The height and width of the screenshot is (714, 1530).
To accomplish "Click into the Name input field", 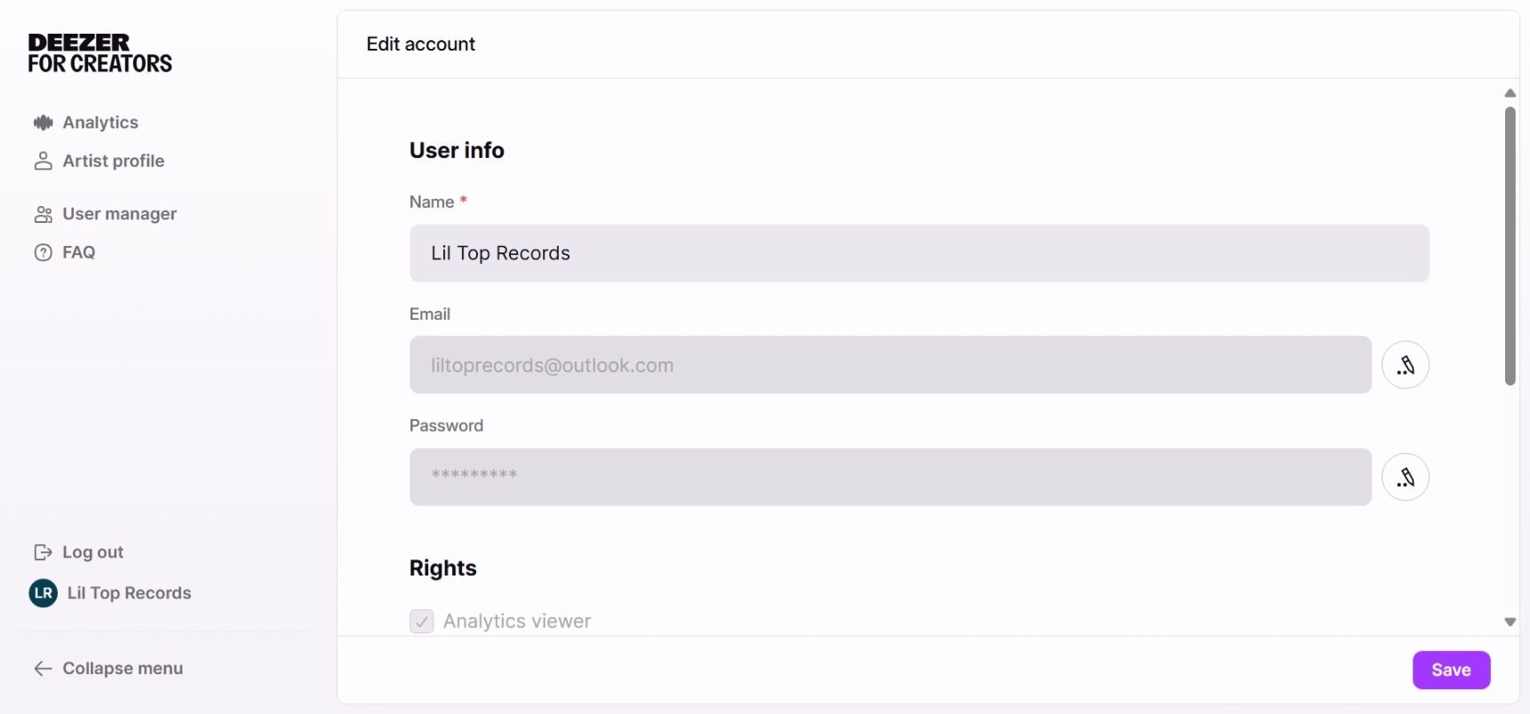I will click(919, 253).
